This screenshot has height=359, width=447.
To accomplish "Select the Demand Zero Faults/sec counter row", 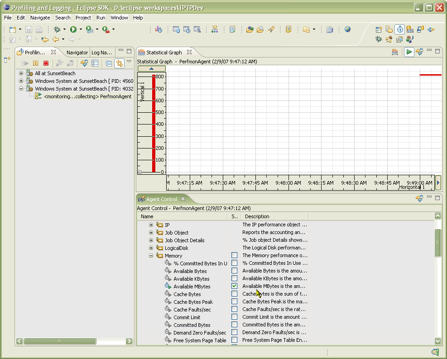I will [200, 332].
